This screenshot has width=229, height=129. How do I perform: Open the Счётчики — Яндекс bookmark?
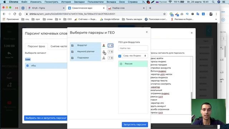click(86, 19)
